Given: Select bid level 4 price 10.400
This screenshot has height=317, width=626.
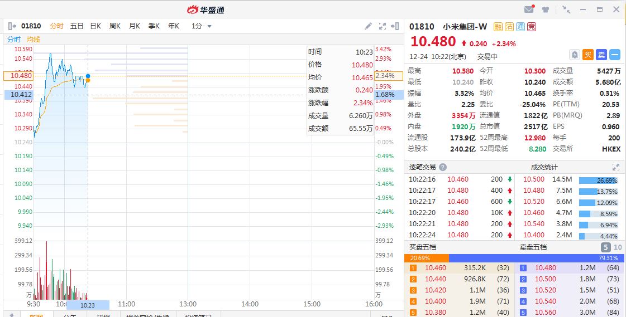Looking at the screenshot, I should click(x=435, y=301).
